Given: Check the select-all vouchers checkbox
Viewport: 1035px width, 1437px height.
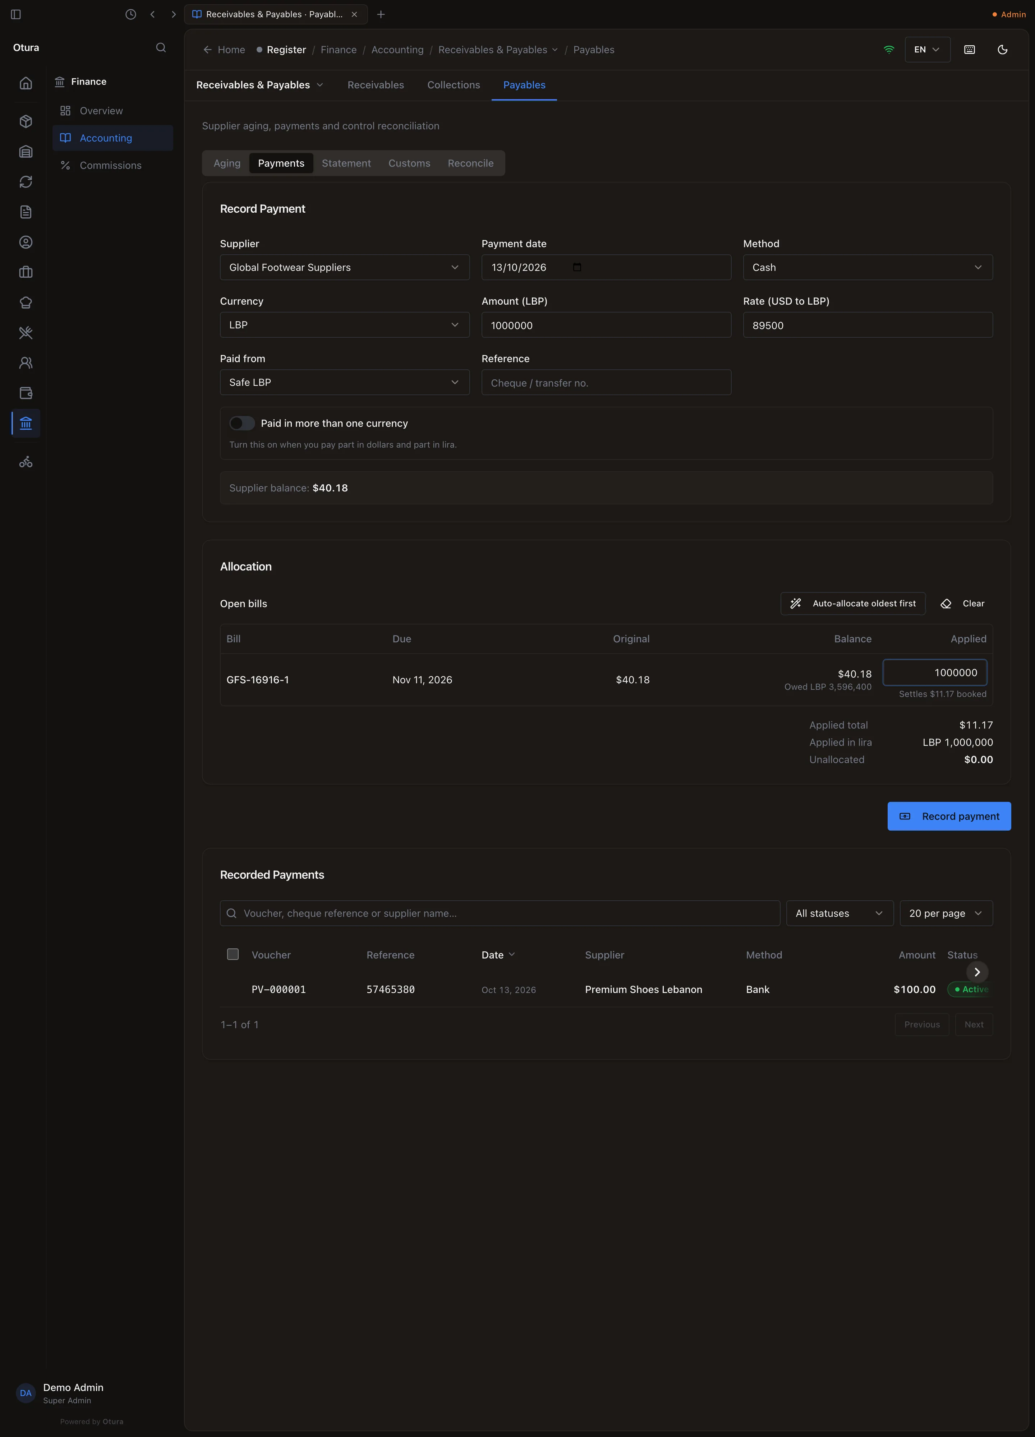Looking at the screenshot, I should tap(233, 954).
